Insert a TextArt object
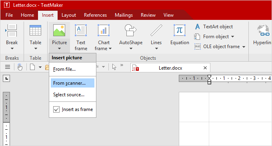 214,27
